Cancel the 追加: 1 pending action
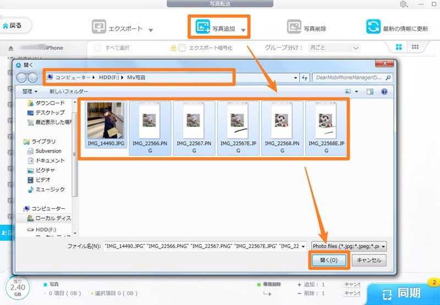 pyautogui.click(x=351, y=284)
